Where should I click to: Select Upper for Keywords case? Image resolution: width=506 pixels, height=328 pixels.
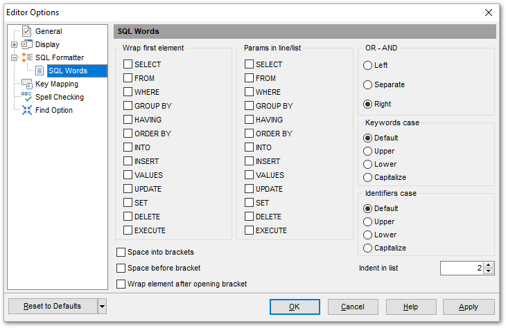[368, 151]
